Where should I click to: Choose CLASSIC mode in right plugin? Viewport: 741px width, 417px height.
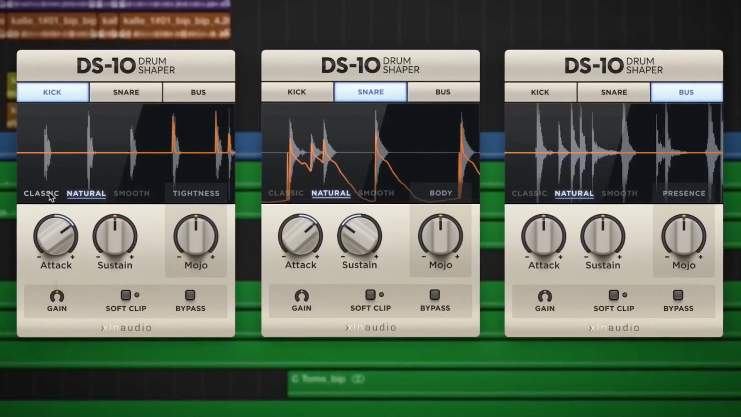(x=529, y=193)
